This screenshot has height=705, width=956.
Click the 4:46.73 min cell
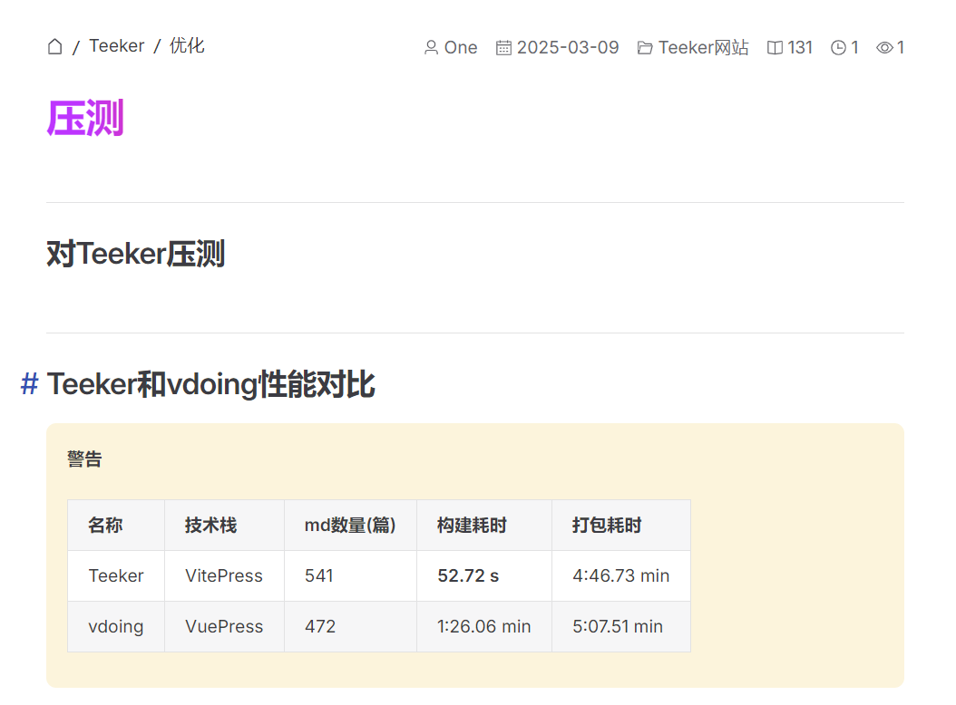click(621, 575)
